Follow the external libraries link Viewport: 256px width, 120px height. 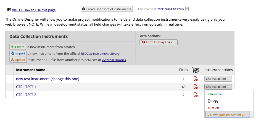pyautogui.click(x=114, y=60)
